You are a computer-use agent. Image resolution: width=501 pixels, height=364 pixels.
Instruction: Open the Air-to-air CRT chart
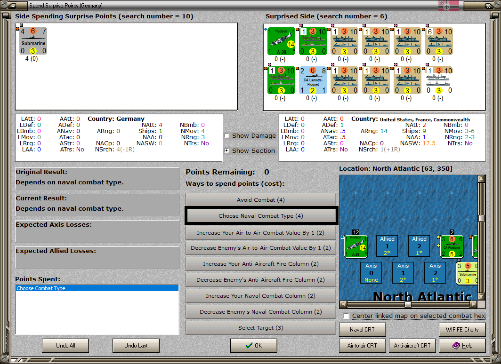[363, 346]
